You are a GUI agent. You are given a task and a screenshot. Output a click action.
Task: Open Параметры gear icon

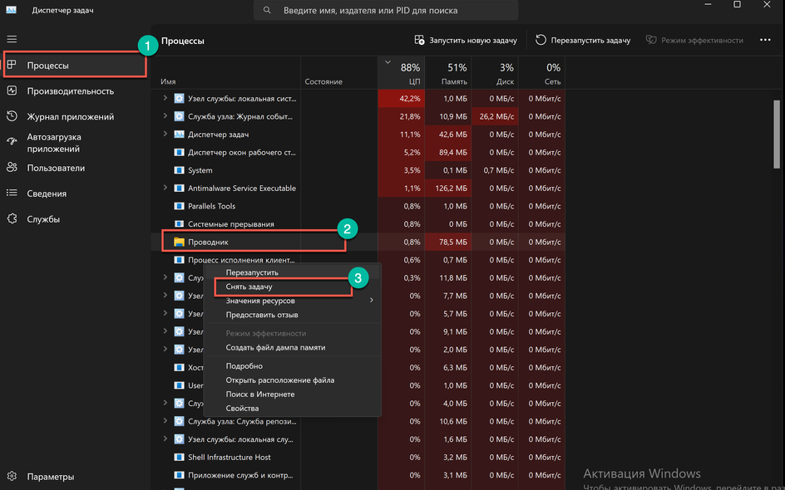(12, 476)
